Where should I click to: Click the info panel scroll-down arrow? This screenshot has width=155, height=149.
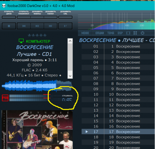point(70,76)
